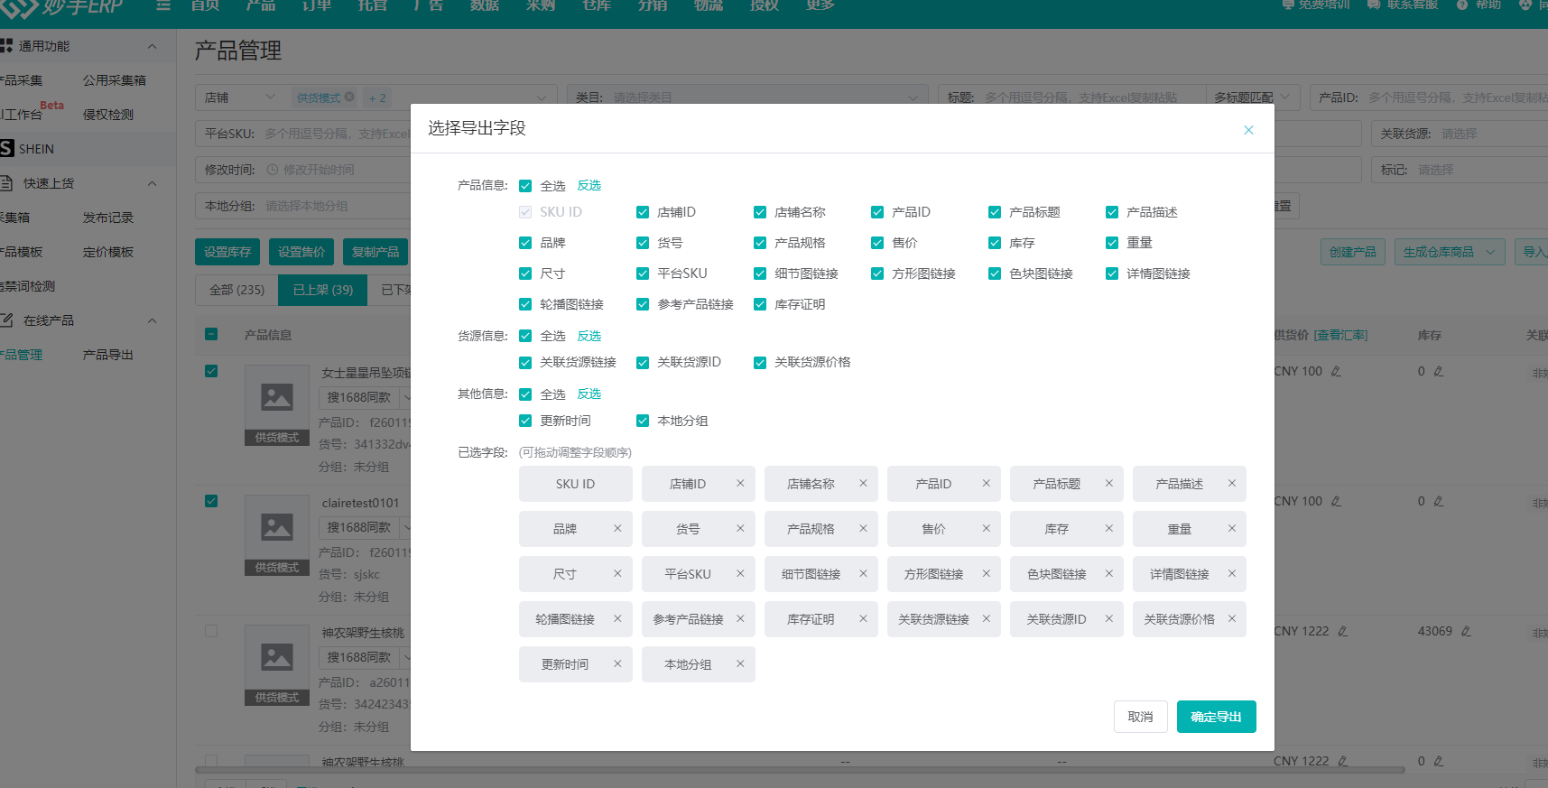This screenshot has height=788, width=1548.
Task: Collapse the 通用功能 sidebar section
Action: 152,46
